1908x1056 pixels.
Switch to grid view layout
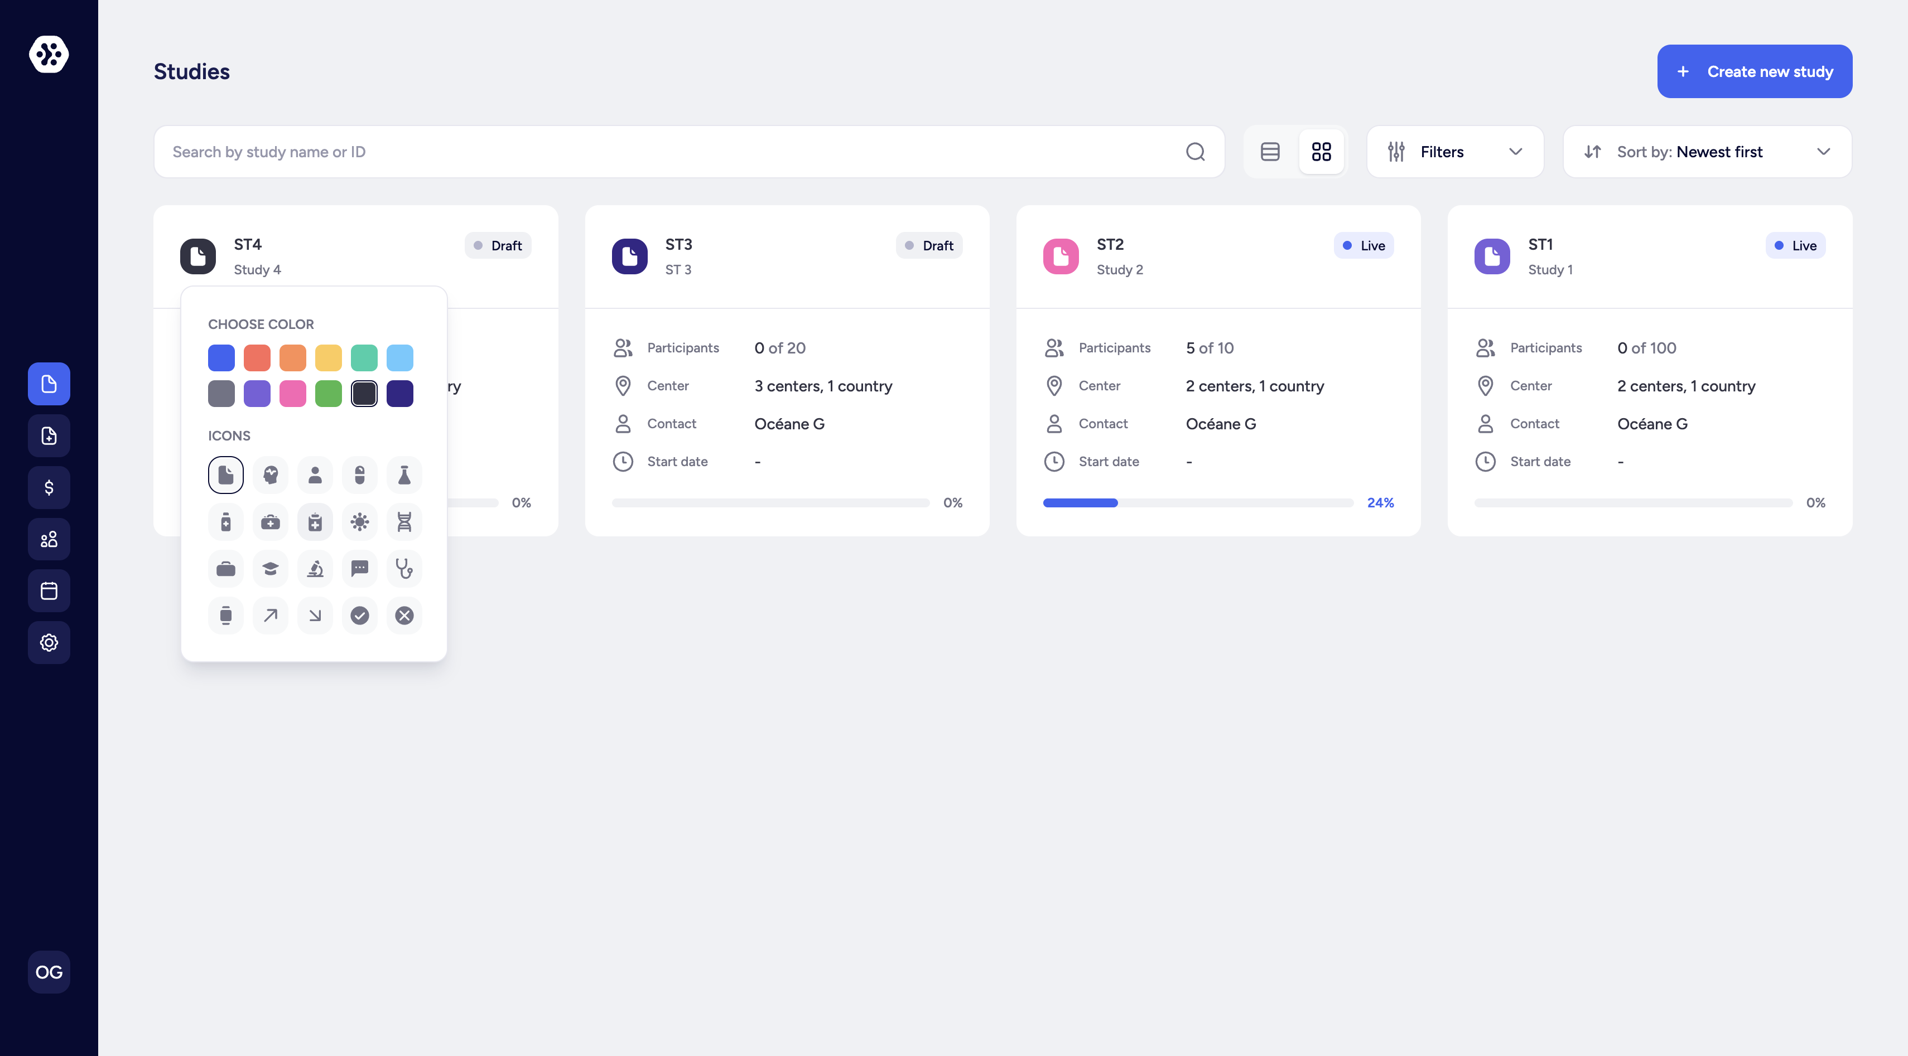(x=1321, y=152)
